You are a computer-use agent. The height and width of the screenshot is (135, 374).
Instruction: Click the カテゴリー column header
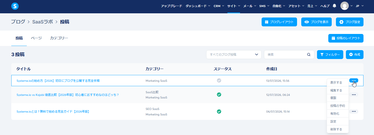coord(154,69)
